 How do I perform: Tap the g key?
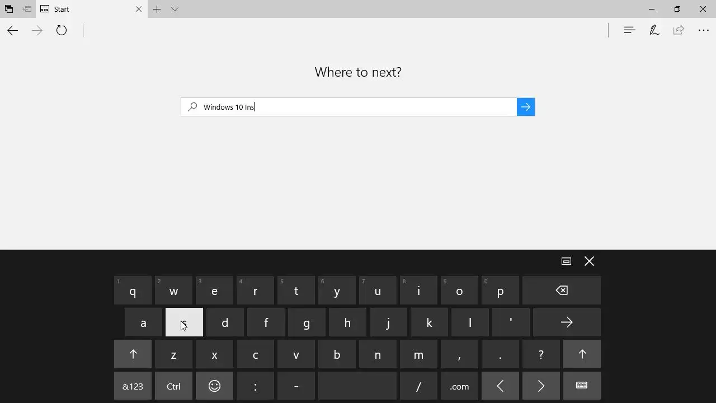307,322
